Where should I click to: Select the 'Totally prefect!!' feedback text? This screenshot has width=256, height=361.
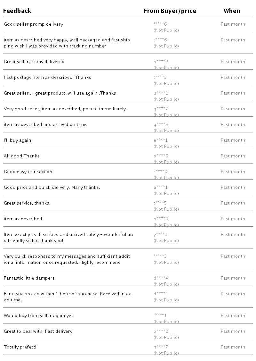point(21,347)
